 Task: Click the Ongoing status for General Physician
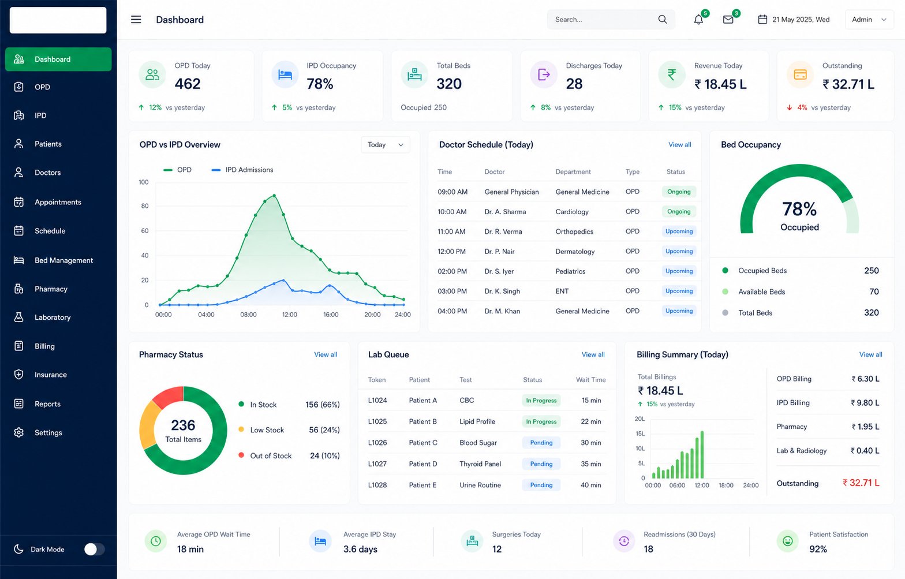click(679, 192)
